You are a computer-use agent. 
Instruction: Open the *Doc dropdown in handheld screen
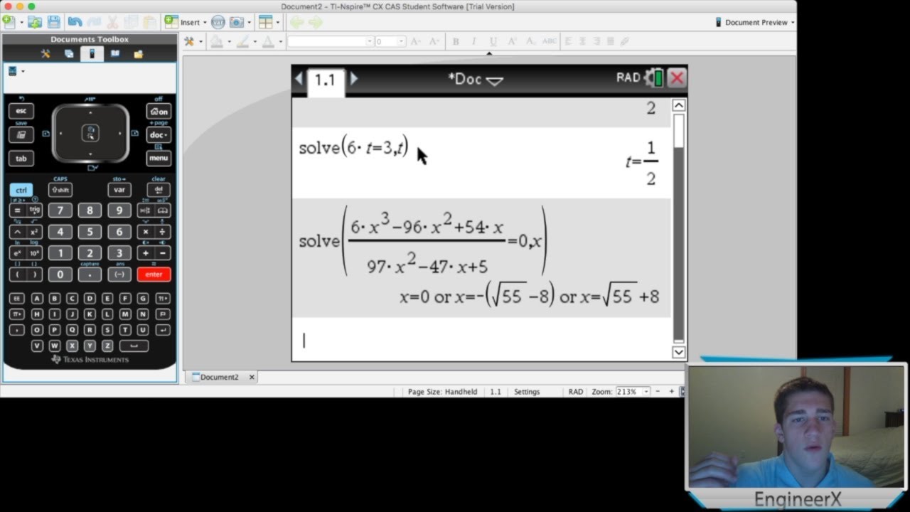coord(475,79)
